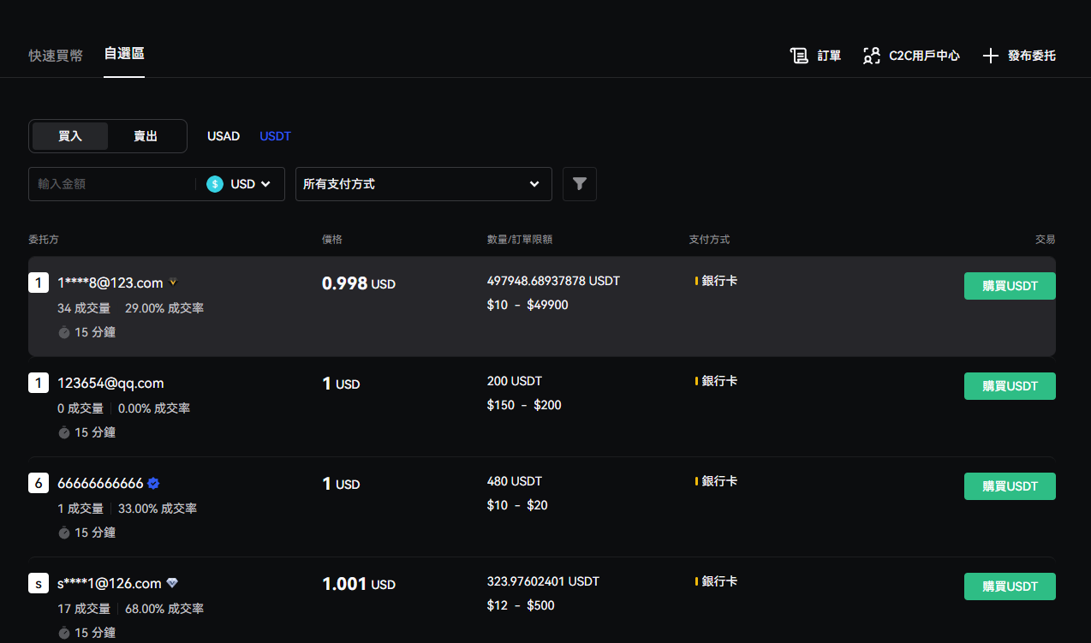
Task: Click 價格 column header
Action: pos(332,240)
